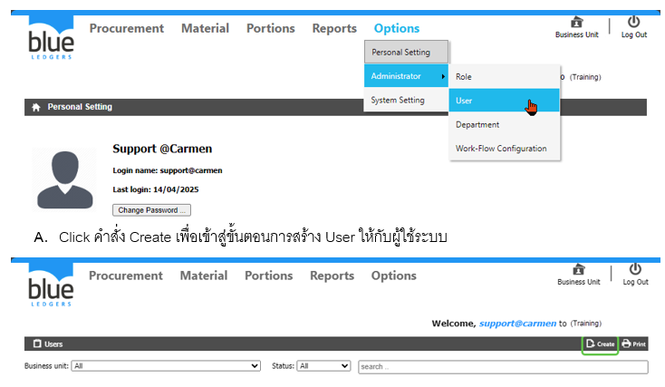Click Last login: 14/04/2025 text
665x387 pixels.
(x=155, y=189)
